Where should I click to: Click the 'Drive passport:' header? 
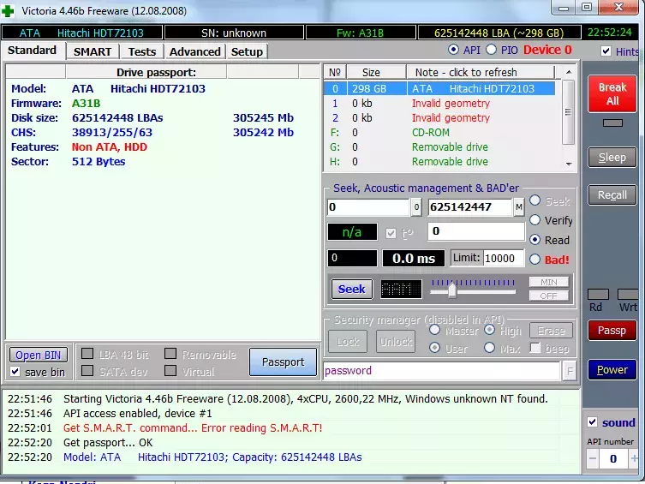[x=156, y=72]
